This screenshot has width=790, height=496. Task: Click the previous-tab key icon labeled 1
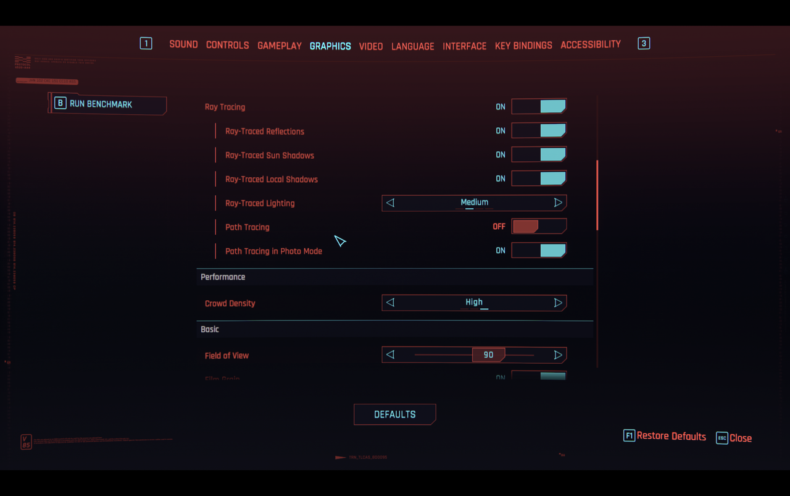coord(146,43)
